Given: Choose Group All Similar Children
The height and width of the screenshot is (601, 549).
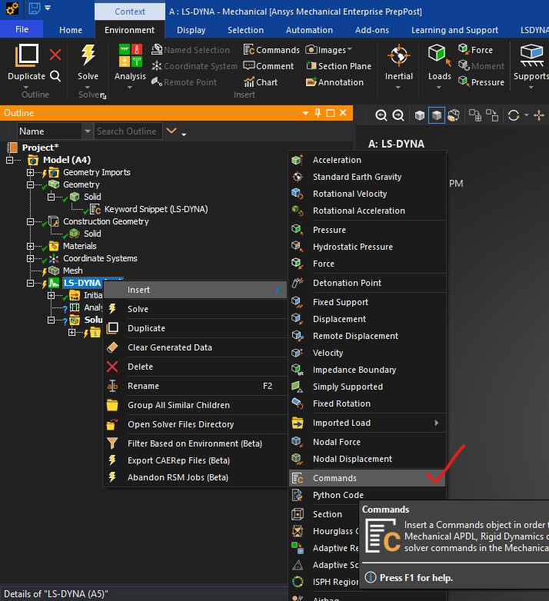Looking at the screenshot, I should coord(195,405).
